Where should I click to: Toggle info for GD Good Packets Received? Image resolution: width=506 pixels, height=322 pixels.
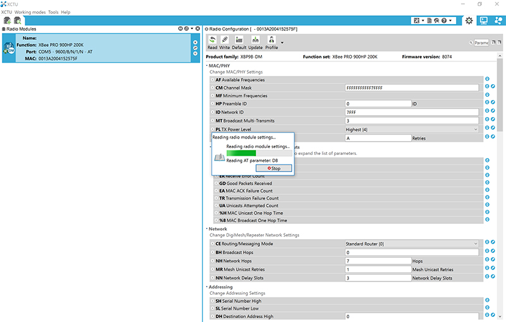point(216,183)
